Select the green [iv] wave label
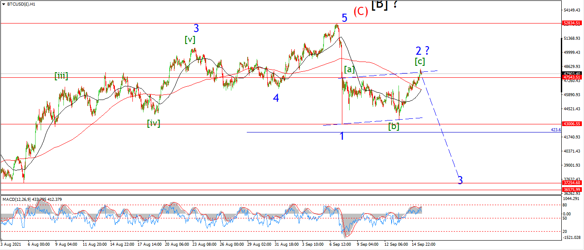 (x=153, y=124)
